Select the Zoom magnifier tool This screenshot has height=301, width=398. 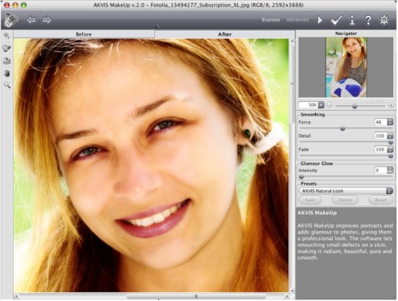(7, 85)
